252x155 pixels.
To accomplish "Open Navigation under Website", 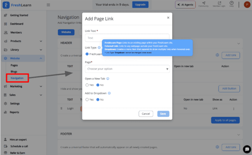I will (x=17, y=78).
